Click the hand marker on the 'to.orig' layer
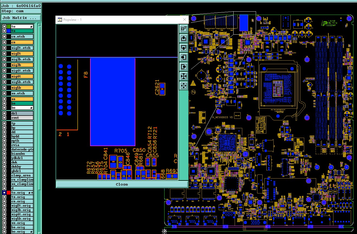357x234 pixels. click(30, 193)
